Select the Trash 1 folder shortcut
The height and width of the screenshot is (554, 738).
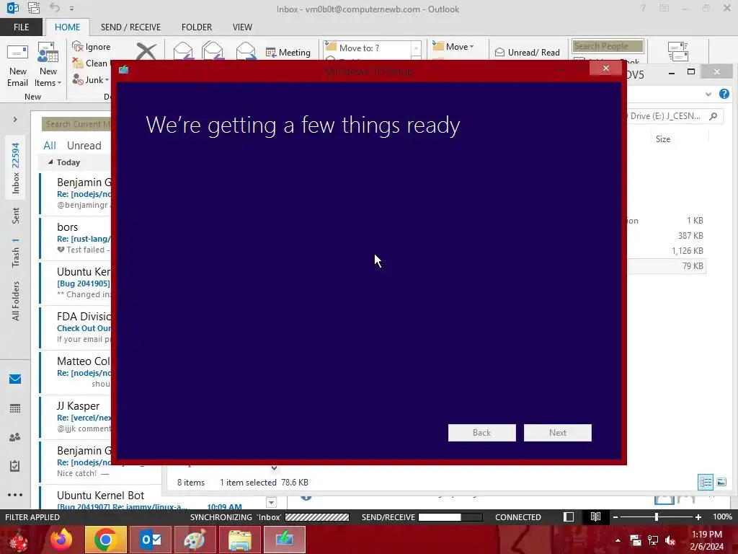tap(16, 253)
